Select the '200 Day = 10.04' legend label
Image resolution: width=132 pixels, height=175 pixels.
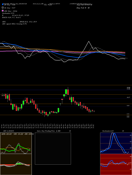tap(11, 11)
